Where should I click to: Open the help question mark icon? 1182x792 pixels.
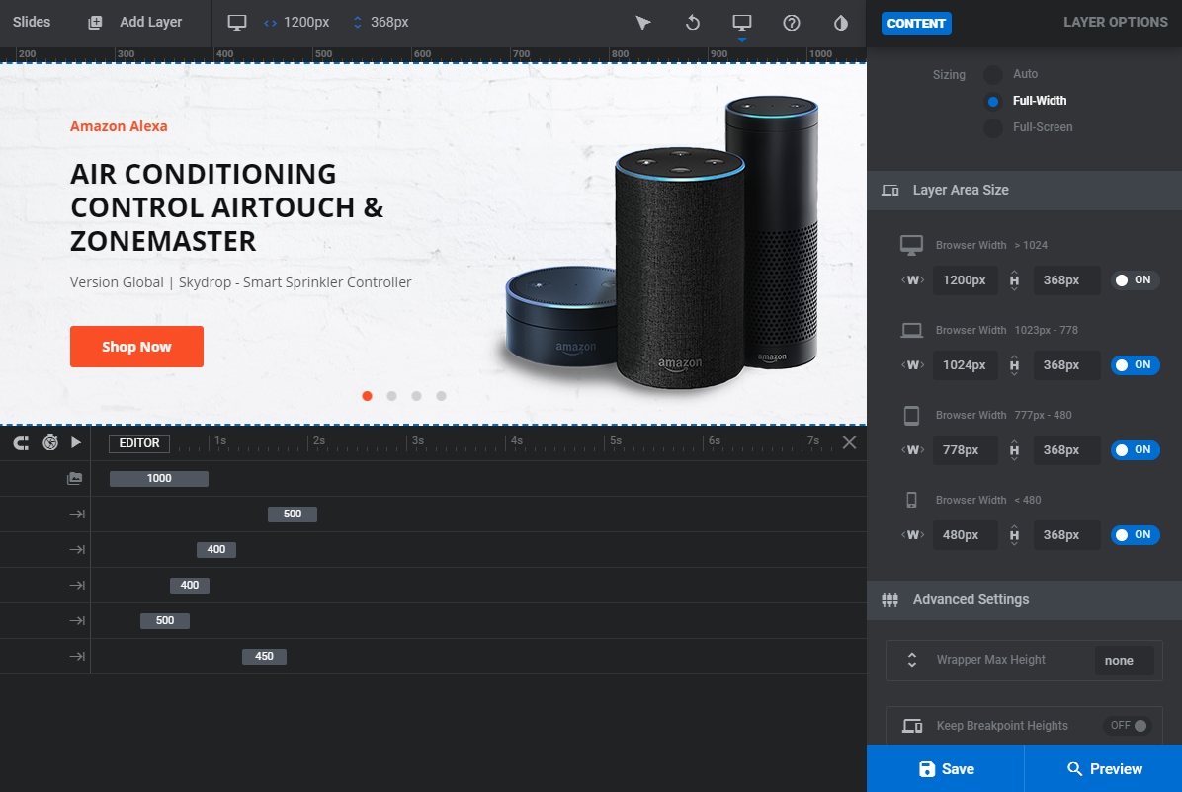coord(792,23)
